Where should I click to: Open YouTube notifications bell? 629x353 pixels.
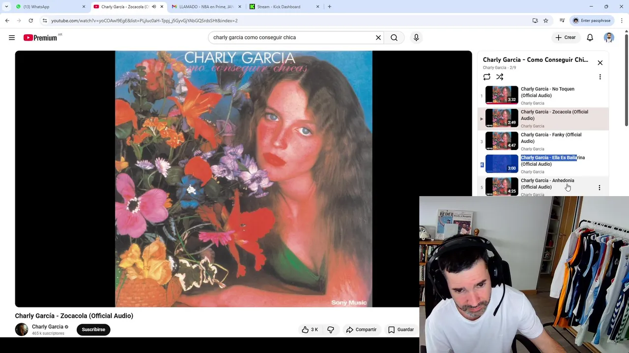click(x=590, y=37)
